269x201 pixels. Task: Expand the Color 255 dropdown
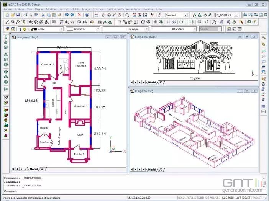[98, 29]
